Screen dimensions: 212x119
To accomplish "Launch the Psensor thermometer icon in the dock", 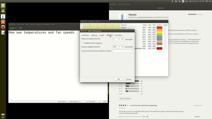I will tap(3, 17).
